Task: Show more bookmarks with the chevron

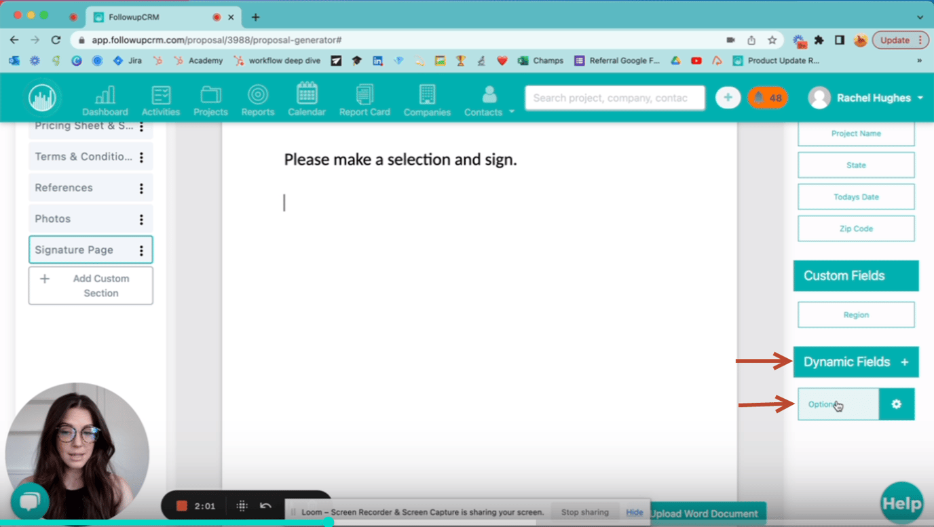Action: (920, 60)
